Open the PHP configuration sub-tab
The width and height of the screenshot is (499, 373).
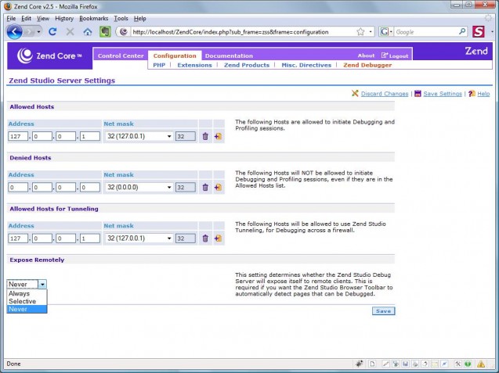159,65
